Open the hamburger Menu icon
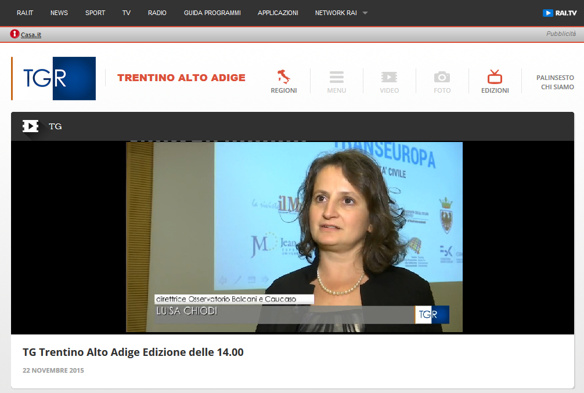 [x=336, y=77]
